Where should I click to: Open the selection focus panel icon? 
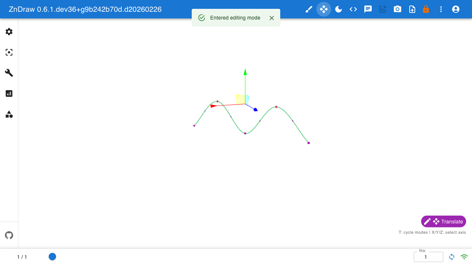(9, 52)
